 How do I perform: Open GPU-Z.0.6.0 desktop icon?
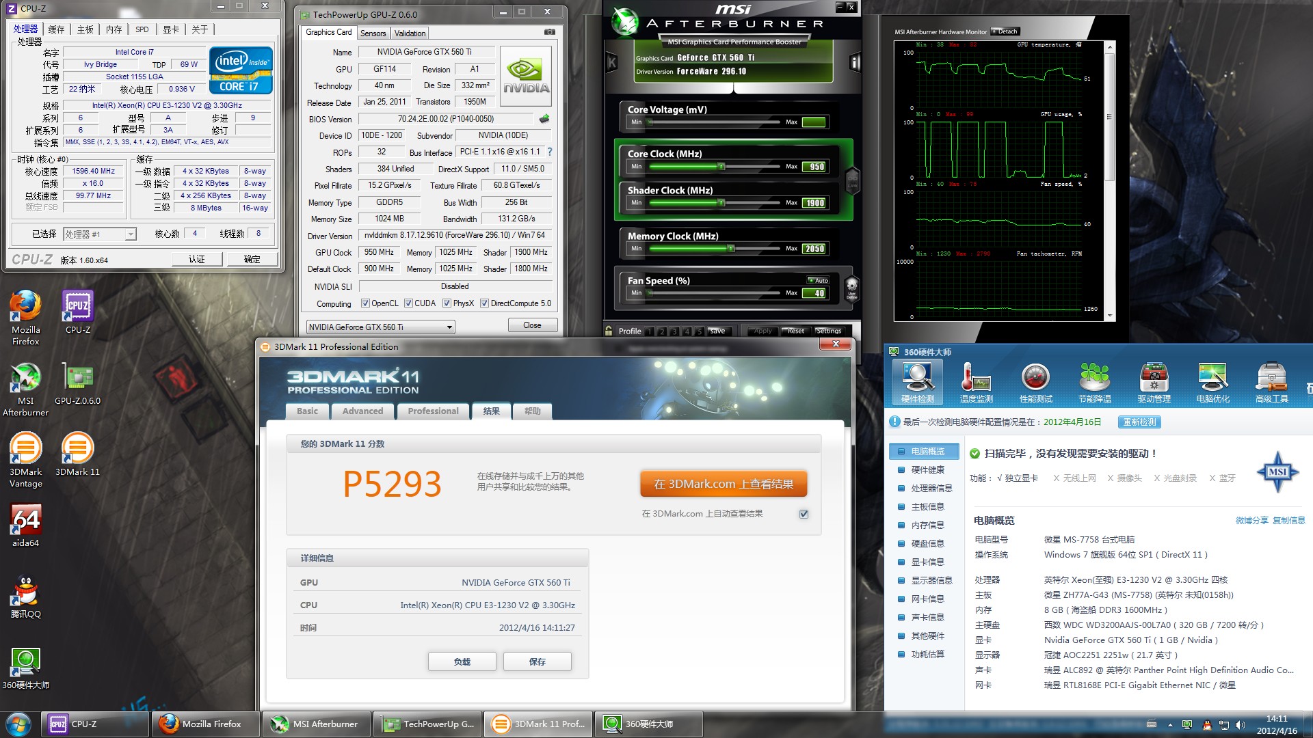pyautogui.click(x=78, y=383)
